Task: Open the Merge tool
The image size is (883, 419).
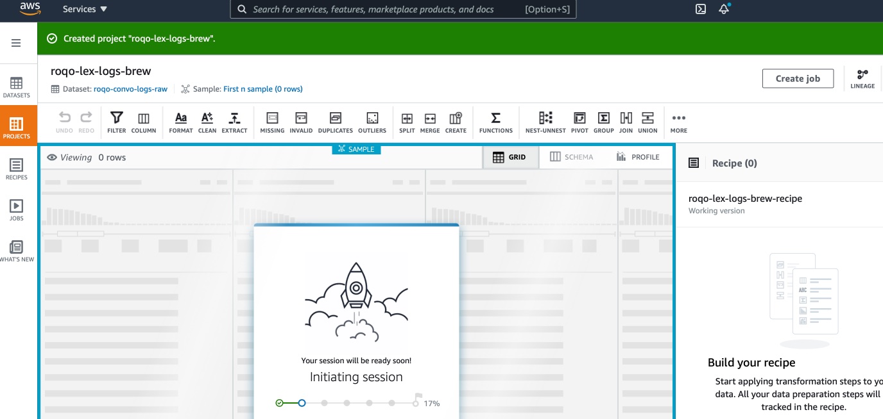Action: click(430, 122)
